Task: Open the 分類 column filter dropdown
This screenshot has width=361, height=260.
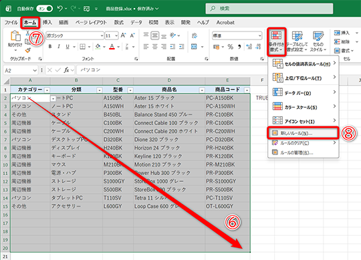Action: 100,90
